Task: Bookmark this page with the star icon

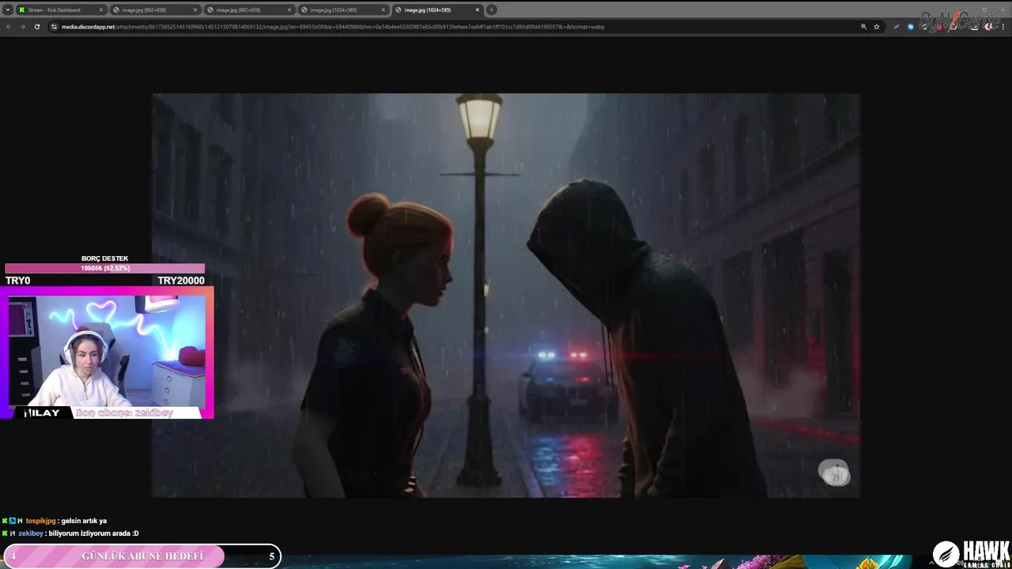Action: [x=876, y=26]
